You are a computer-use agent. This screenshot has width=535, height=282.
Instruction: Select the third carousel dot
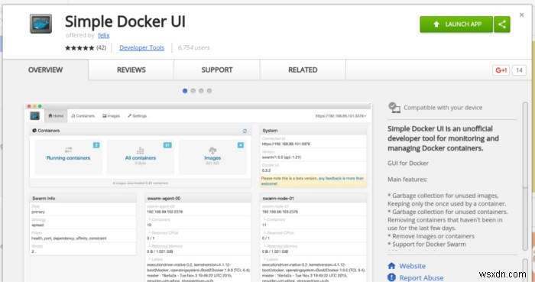pos(201,91)
